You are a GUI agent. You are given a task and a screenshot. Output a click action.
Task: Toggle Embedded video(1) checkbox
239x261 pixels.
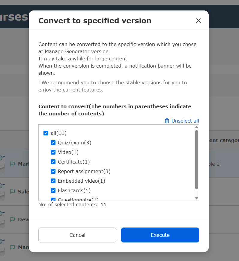[53, 181]
